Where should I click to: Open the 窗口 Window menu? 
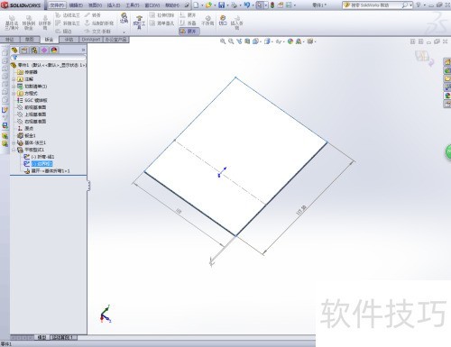152,5
